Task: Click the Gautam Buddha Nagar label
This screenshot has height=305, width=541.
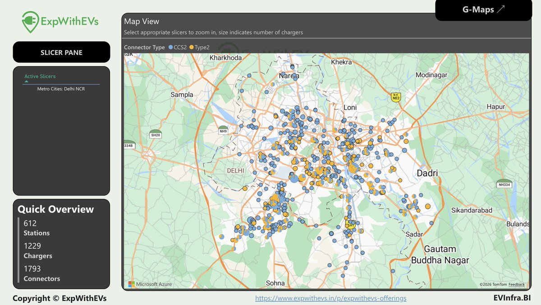Action: [440, 255]
